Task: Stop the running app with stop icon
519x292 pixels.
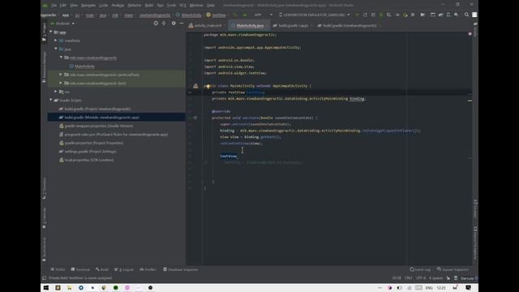Action: (413, 15)
